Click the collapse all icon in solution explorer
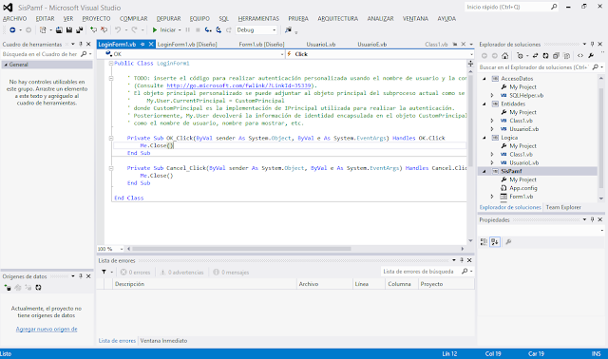 pos(556,56)
